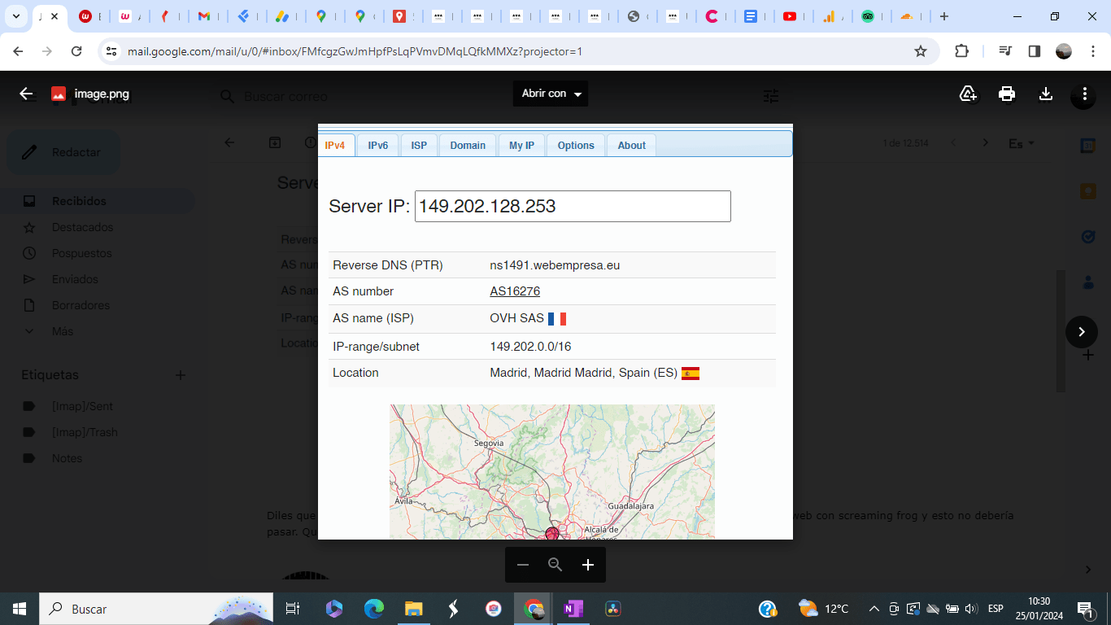Open the 12°C weather widget
The height and width of the screenshot is (625, 1111).
823,609
